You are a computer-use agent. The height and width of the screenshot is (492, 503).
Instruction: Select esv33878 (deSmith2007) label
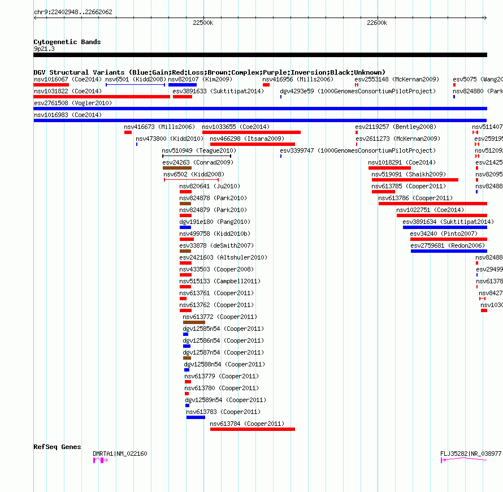pos(216,245)
